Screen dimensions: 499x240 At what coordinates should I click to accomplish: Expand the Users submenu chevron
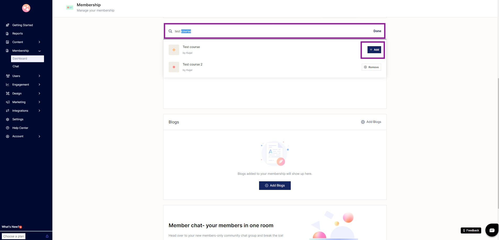[x=39, y=76]
